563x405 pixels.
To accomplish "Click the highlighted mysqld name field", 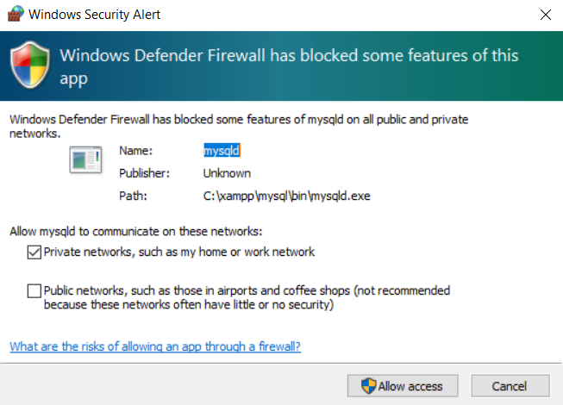I will (222, 151).
